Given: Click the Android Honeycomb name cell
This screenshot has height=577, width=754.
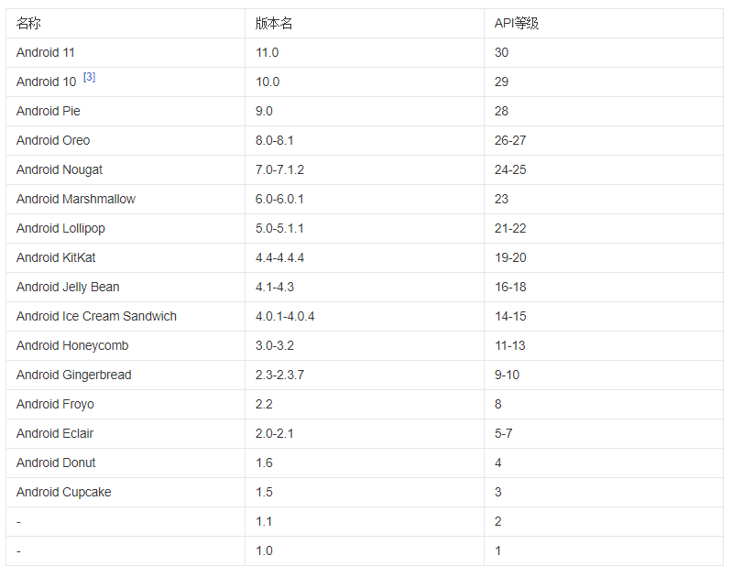Looking at the screenshot, I should tap(72, 346).
